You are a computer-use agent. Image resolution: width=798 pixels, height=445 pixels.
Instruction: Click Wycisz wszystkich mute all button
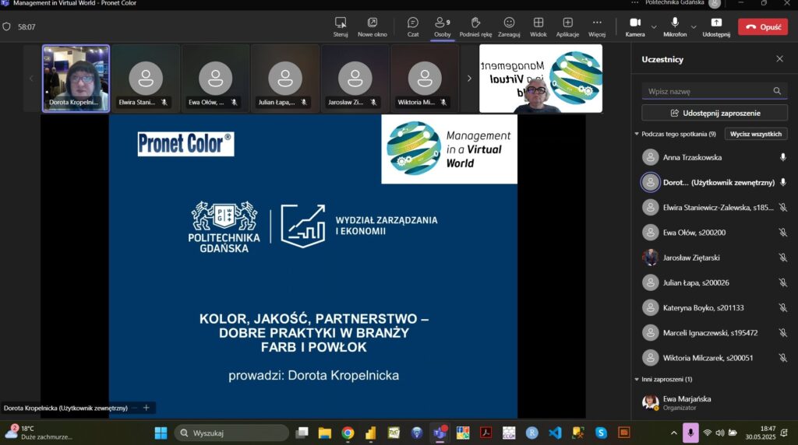tap(756, 134)
